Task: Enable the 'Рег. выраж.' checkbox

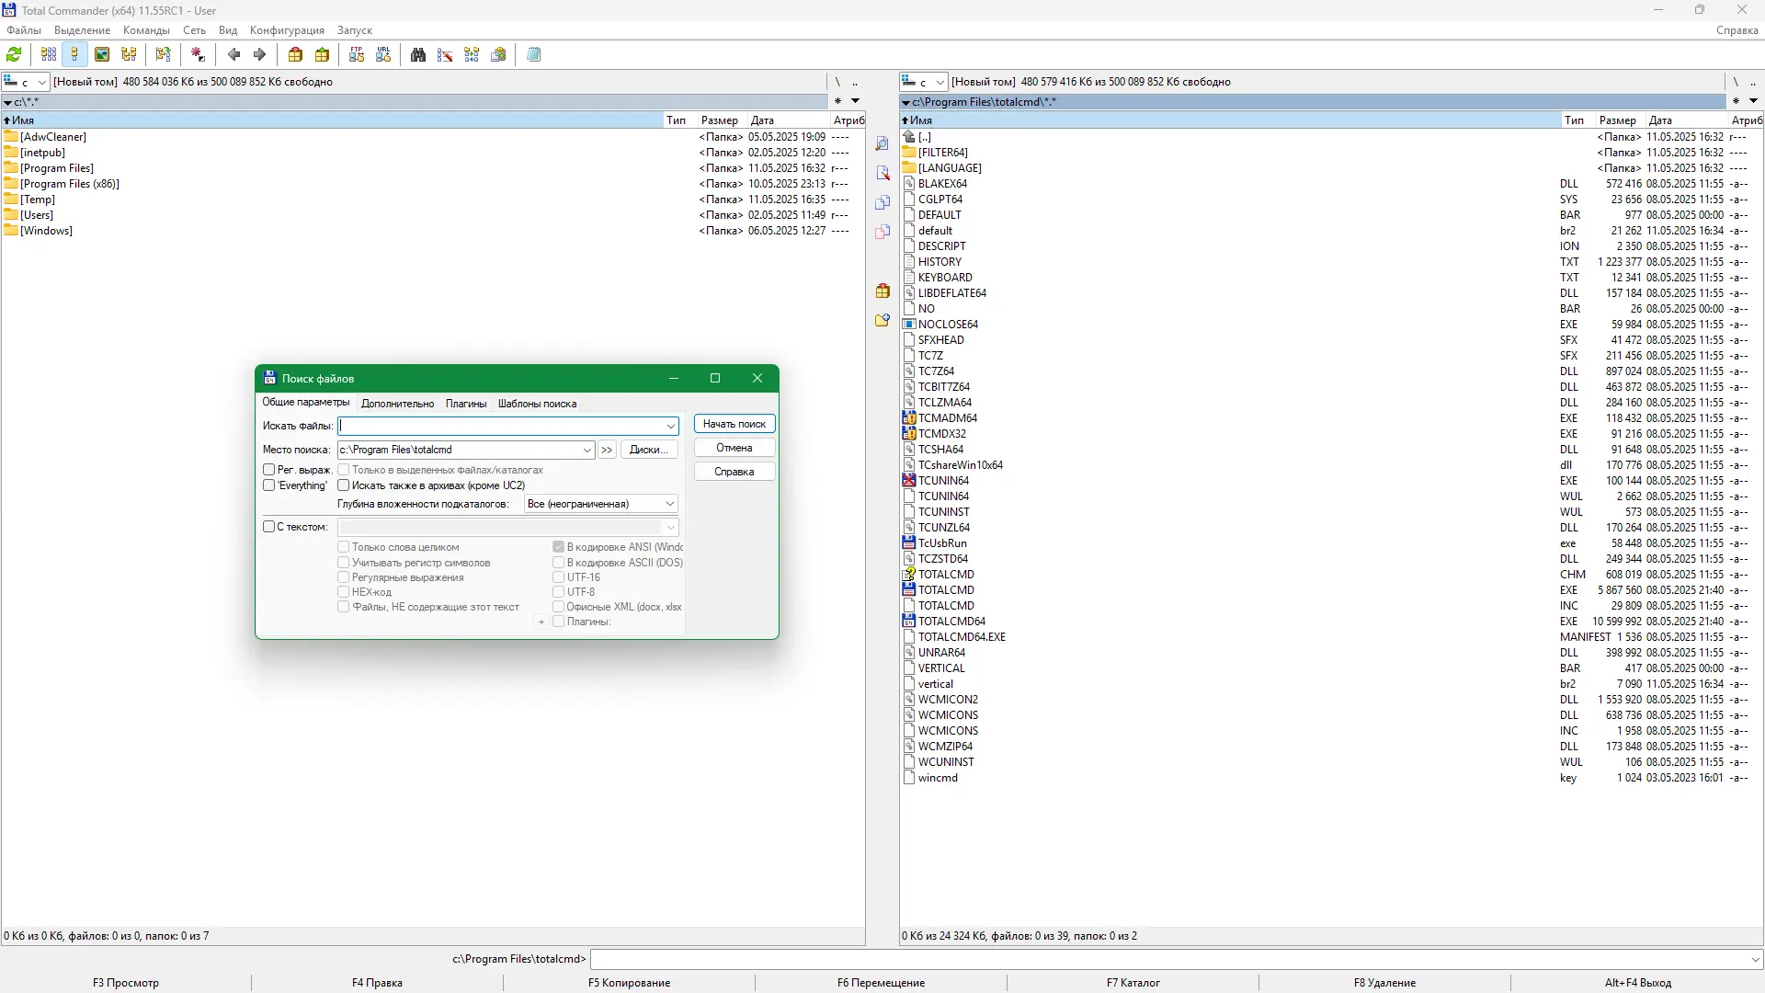Action: pos(269,470)
